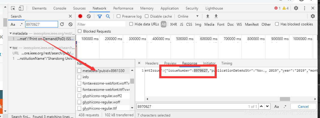
Task: Close the DevTools panel
Action: tap(313, 8)
